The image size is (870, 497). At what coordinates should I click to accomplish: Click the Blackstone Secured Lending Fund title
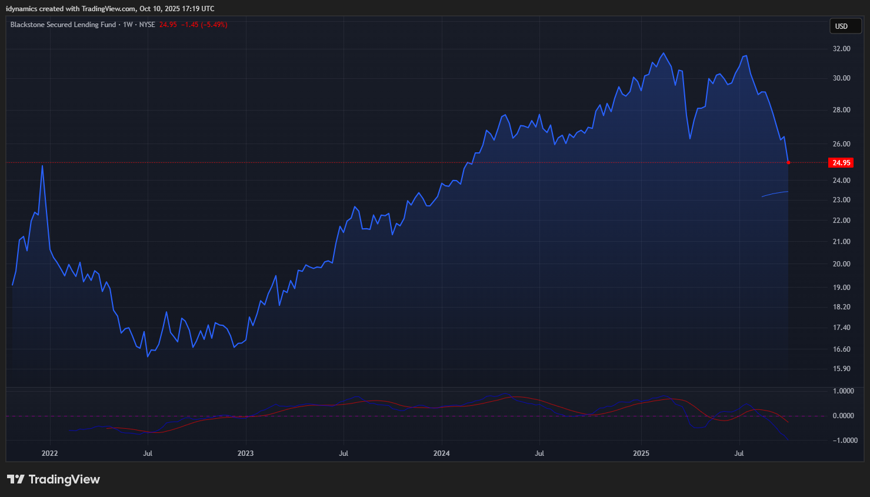pyautogui.click(x=63, y=25)
